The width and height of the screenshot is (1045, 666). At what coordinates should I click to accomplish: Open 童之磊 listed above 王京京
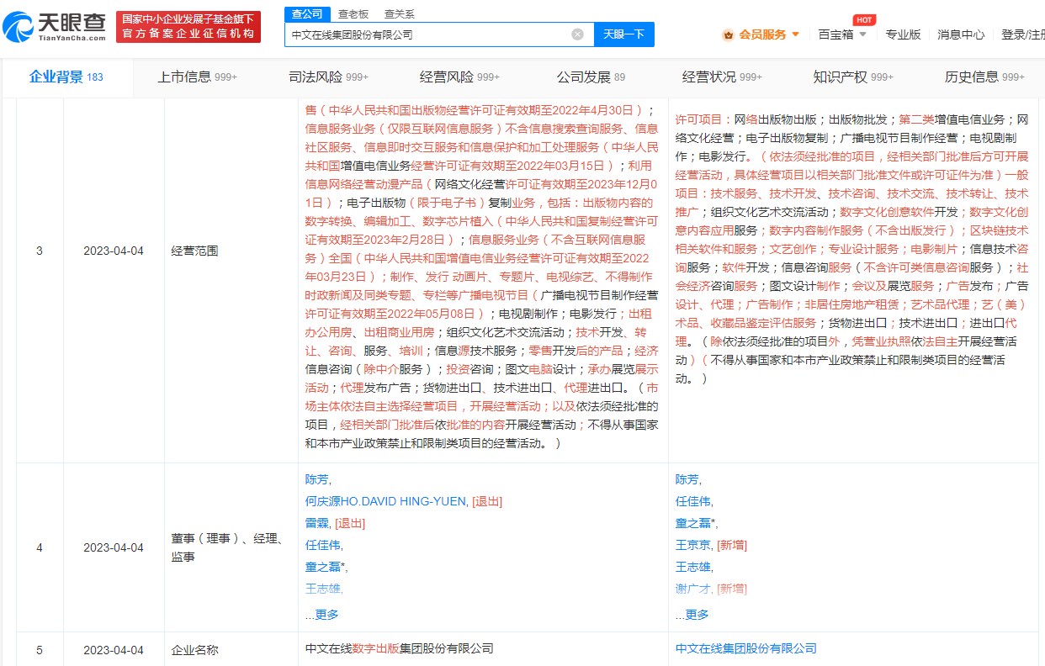click(x=692, y=524)
